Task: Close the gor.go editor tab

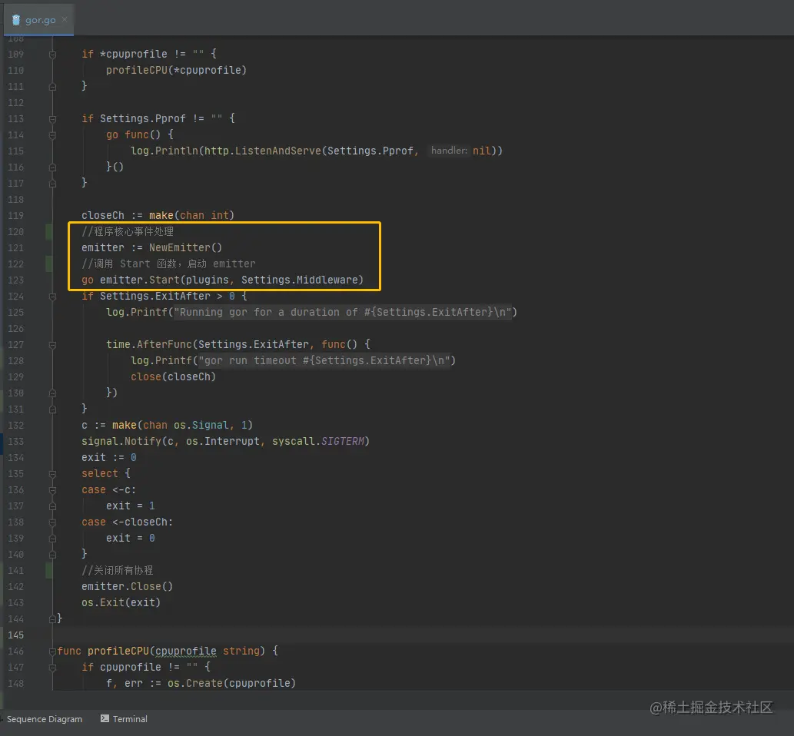Action: pyautogui.click(x=65, y=20)
